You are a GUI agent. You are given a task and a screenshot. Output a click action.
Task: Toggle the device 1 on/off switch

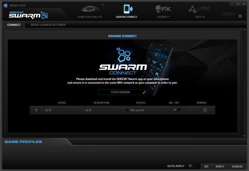177,110
